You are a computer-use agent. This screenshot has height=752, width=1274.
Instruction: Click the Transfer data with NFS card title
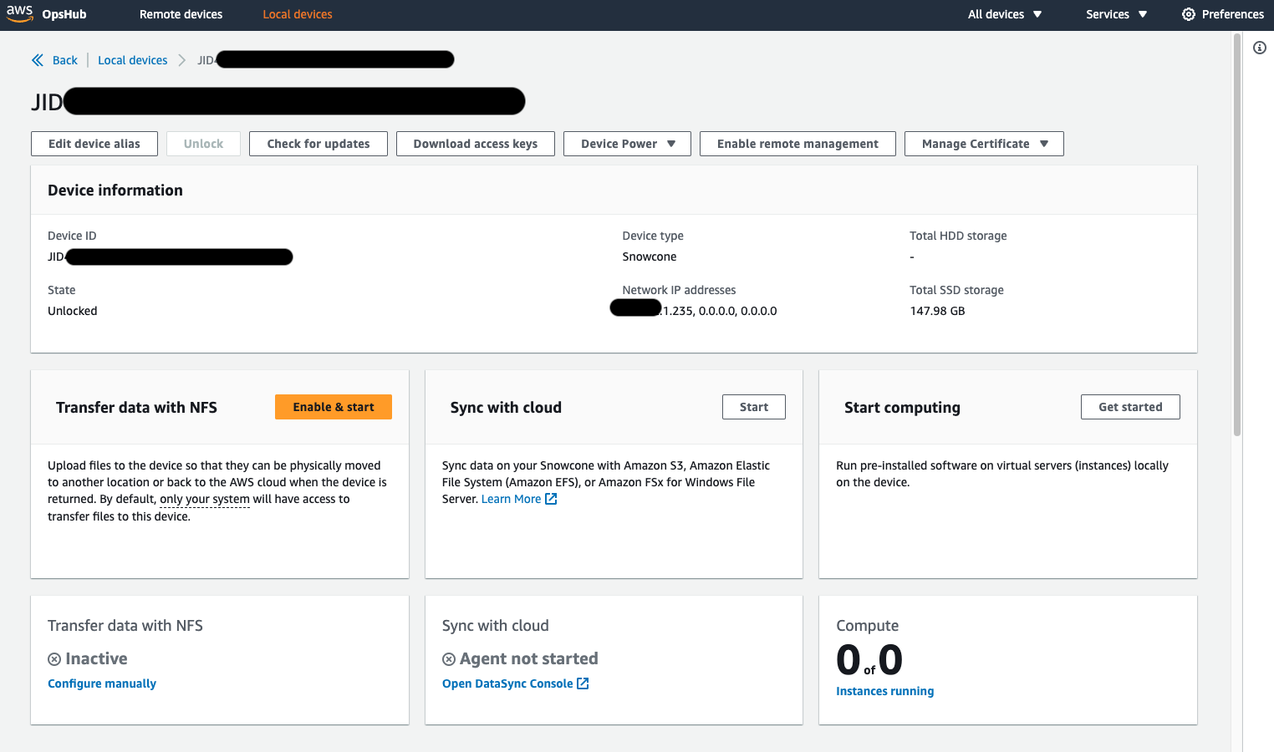click(x=136, y=408)
